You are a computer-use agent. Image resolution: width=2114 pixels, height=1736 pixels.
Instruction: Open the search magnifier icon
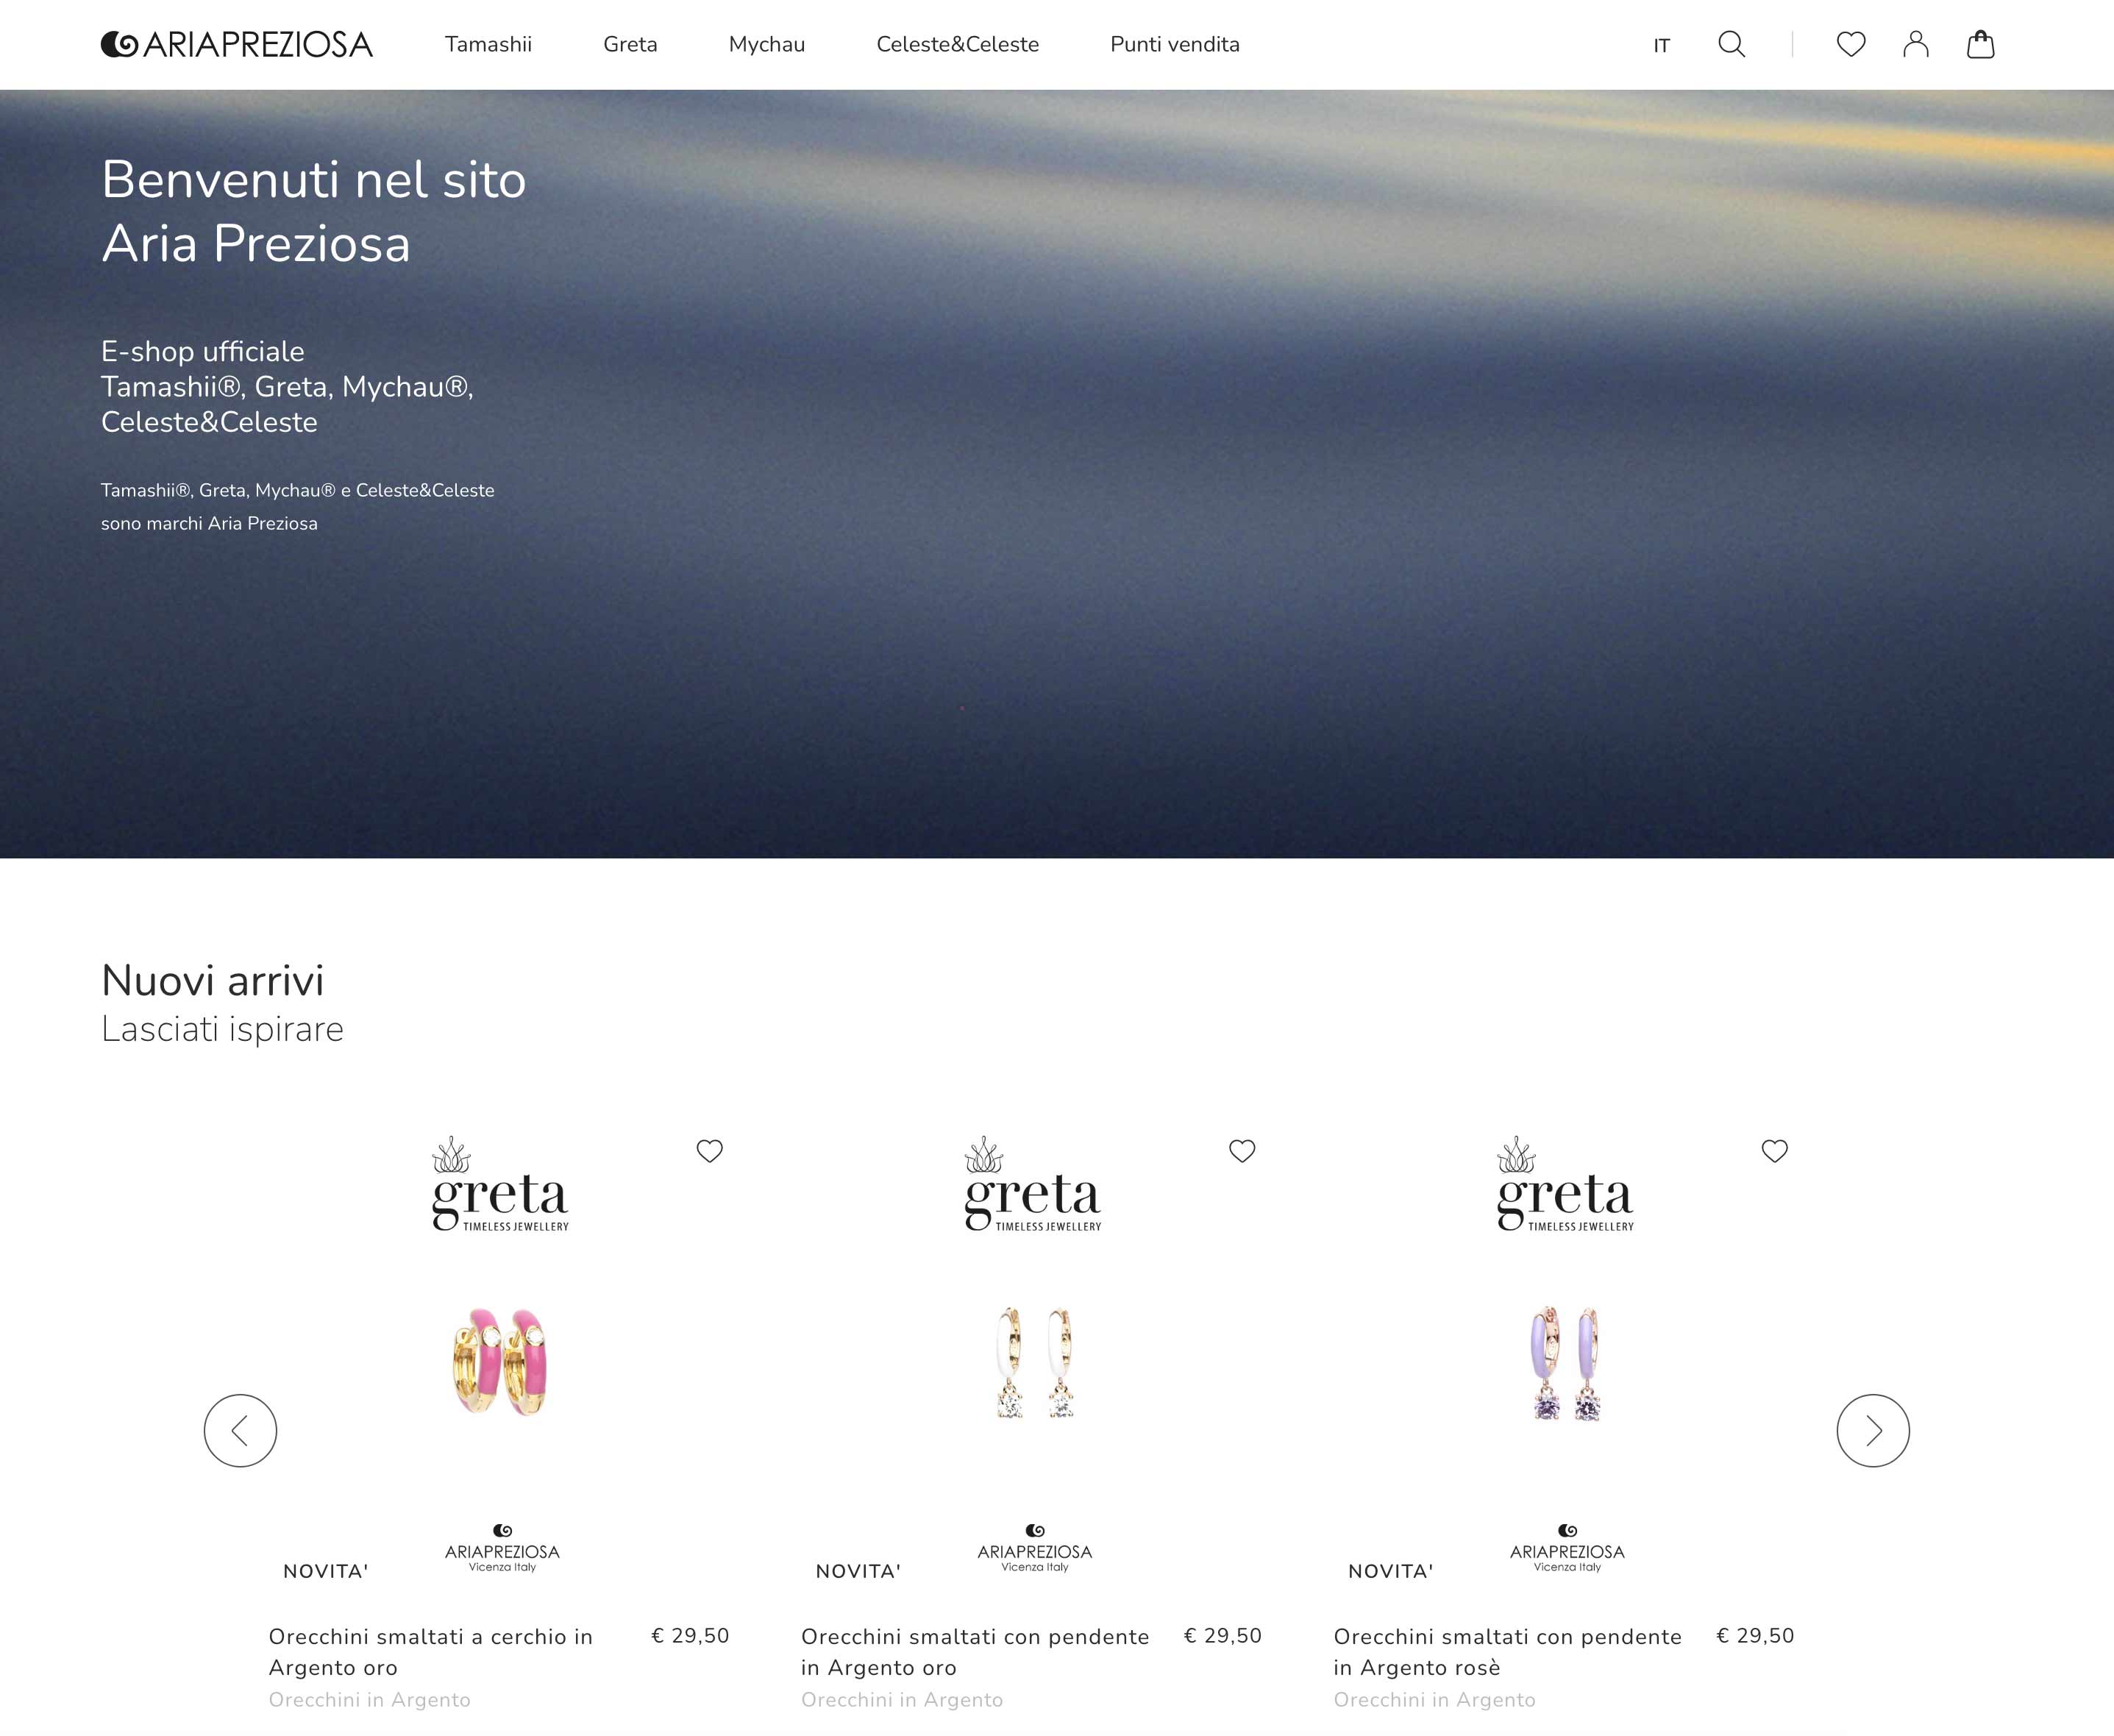[1732, 45]
